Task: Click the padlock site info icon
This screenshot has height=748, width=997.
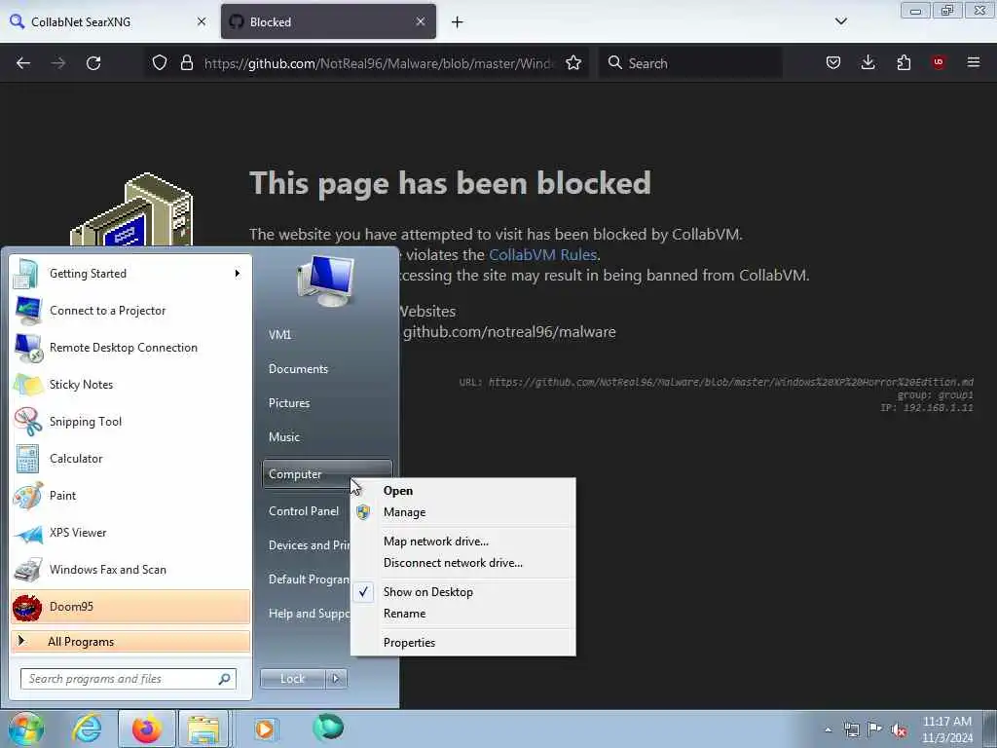Action: [186, 62]
